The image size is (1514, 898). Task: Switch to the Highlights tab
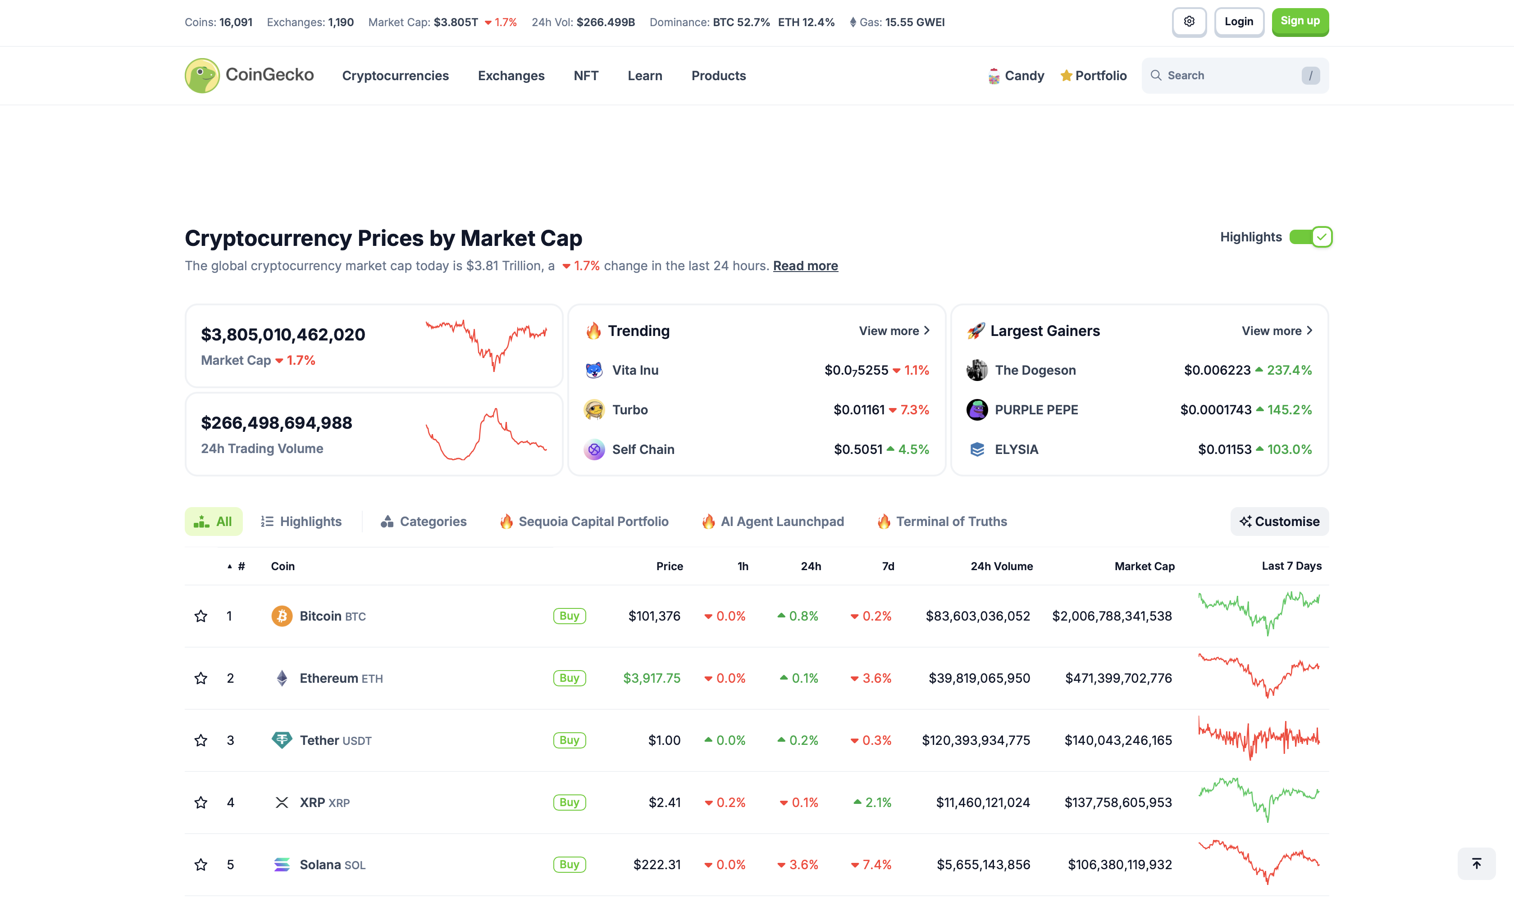click(x=301, y=522)
